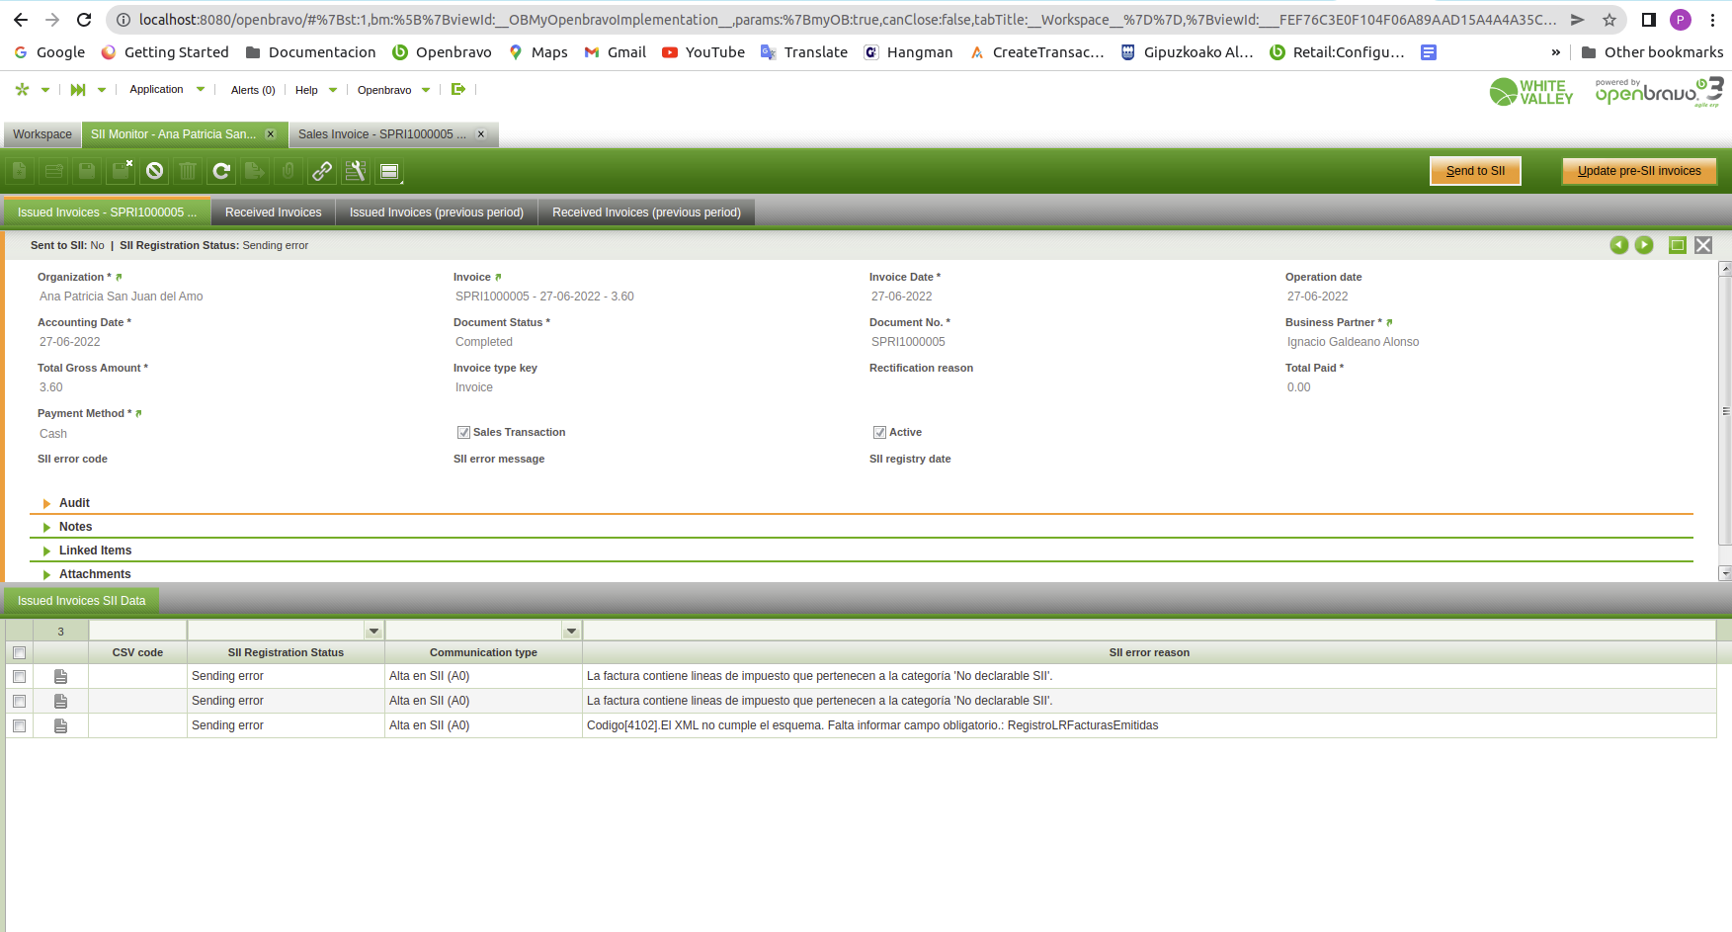1732x932 pixels.
Task: Open the Communication type filter dropdown
Action: 571,631
